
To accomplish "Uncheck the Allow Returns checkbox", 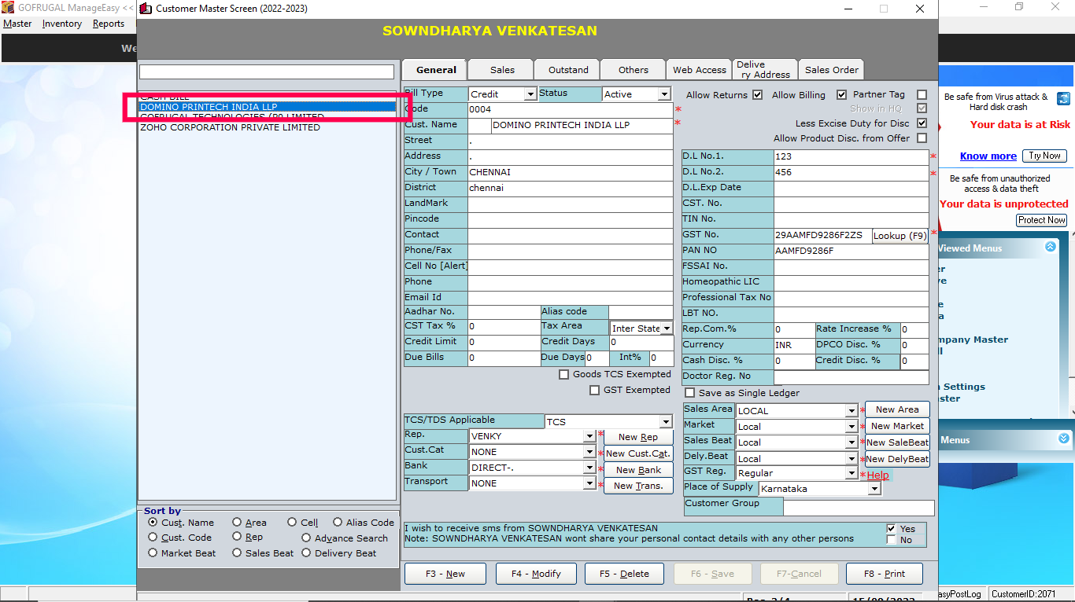I will coord(758,95).
